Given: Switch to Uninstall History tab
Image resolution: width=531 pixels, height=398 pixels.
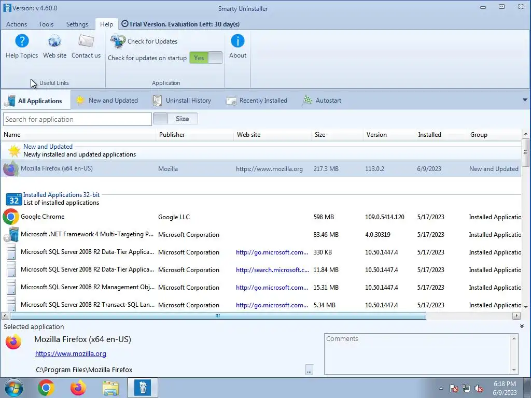Looking at the screenshot, I should (182, 101).
